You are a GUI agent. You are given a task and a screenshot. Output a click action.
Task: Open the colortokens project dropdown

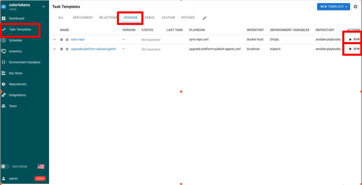coord(43,7)
